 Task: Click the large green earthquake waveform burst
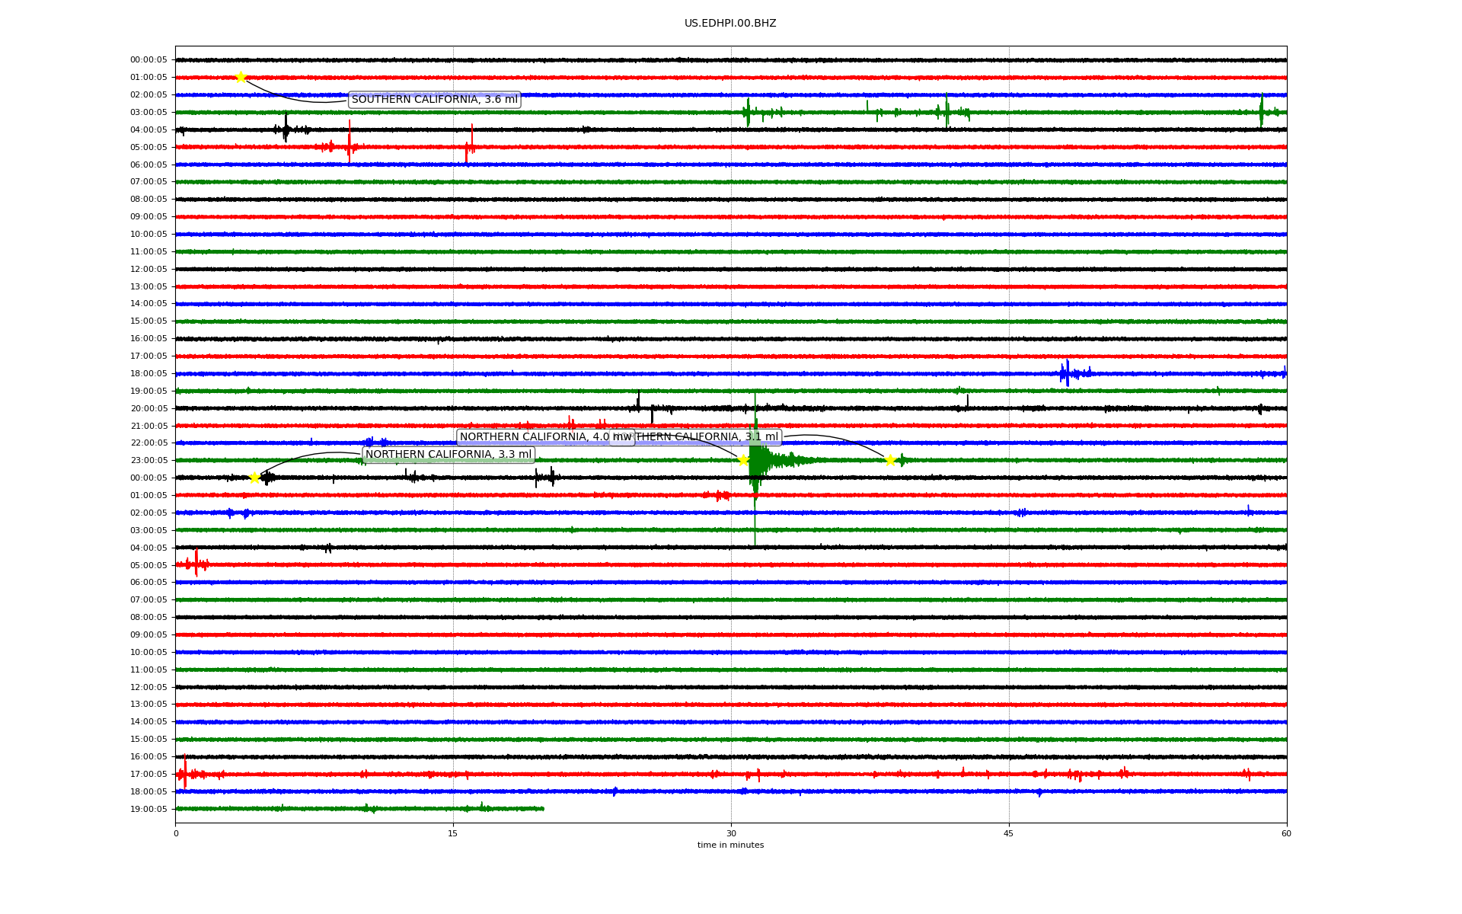[x=757, y=460]
